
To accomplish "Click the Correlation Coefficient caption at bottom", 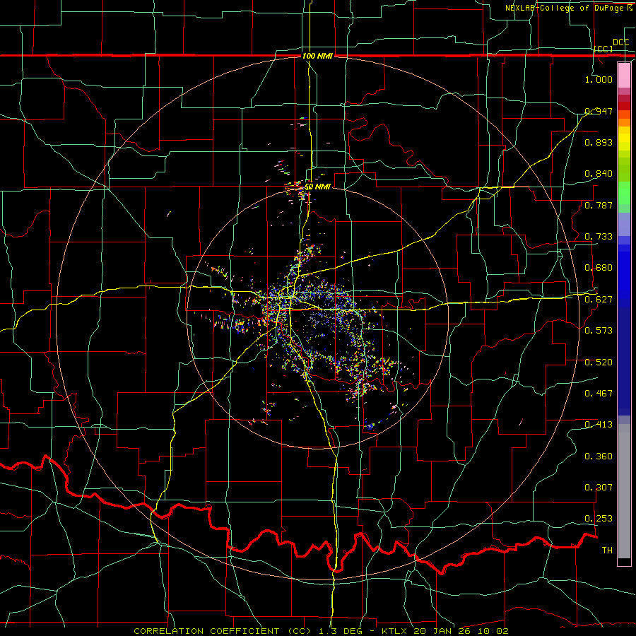I will (x=321, y=631).
